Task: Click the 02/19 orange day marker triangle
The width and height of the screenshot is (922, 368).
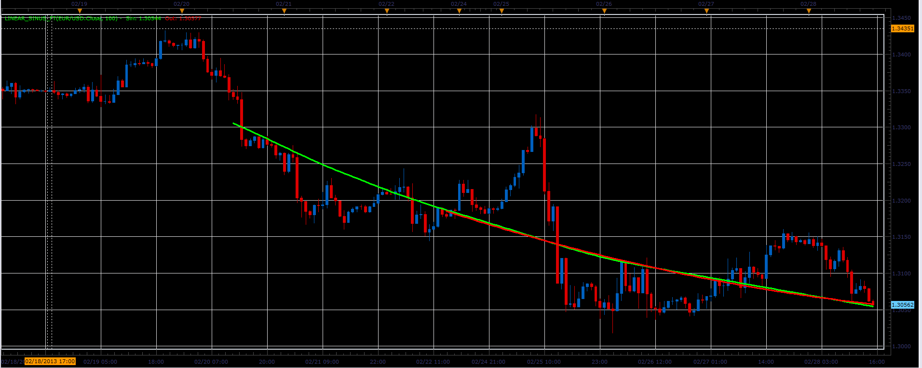Action: (80, 11)
